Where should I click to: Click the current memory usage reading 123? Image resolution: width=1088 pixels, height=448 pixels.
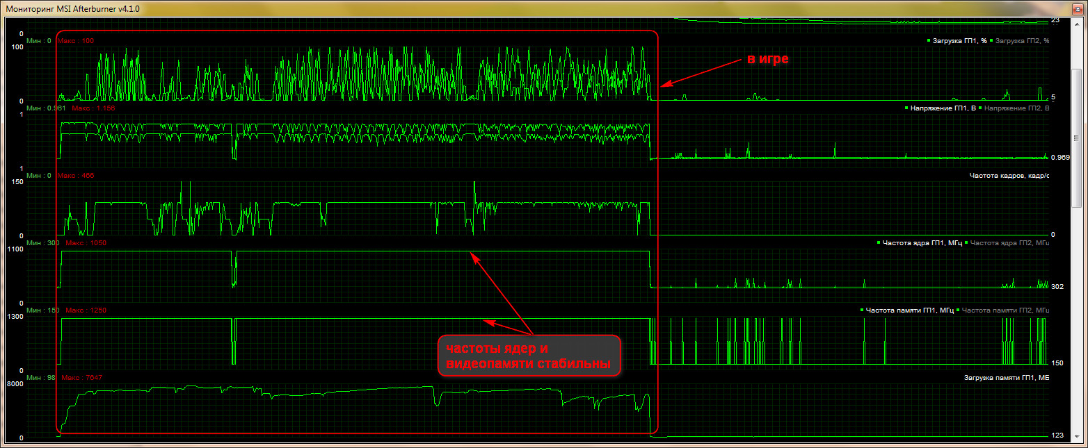1057,435
